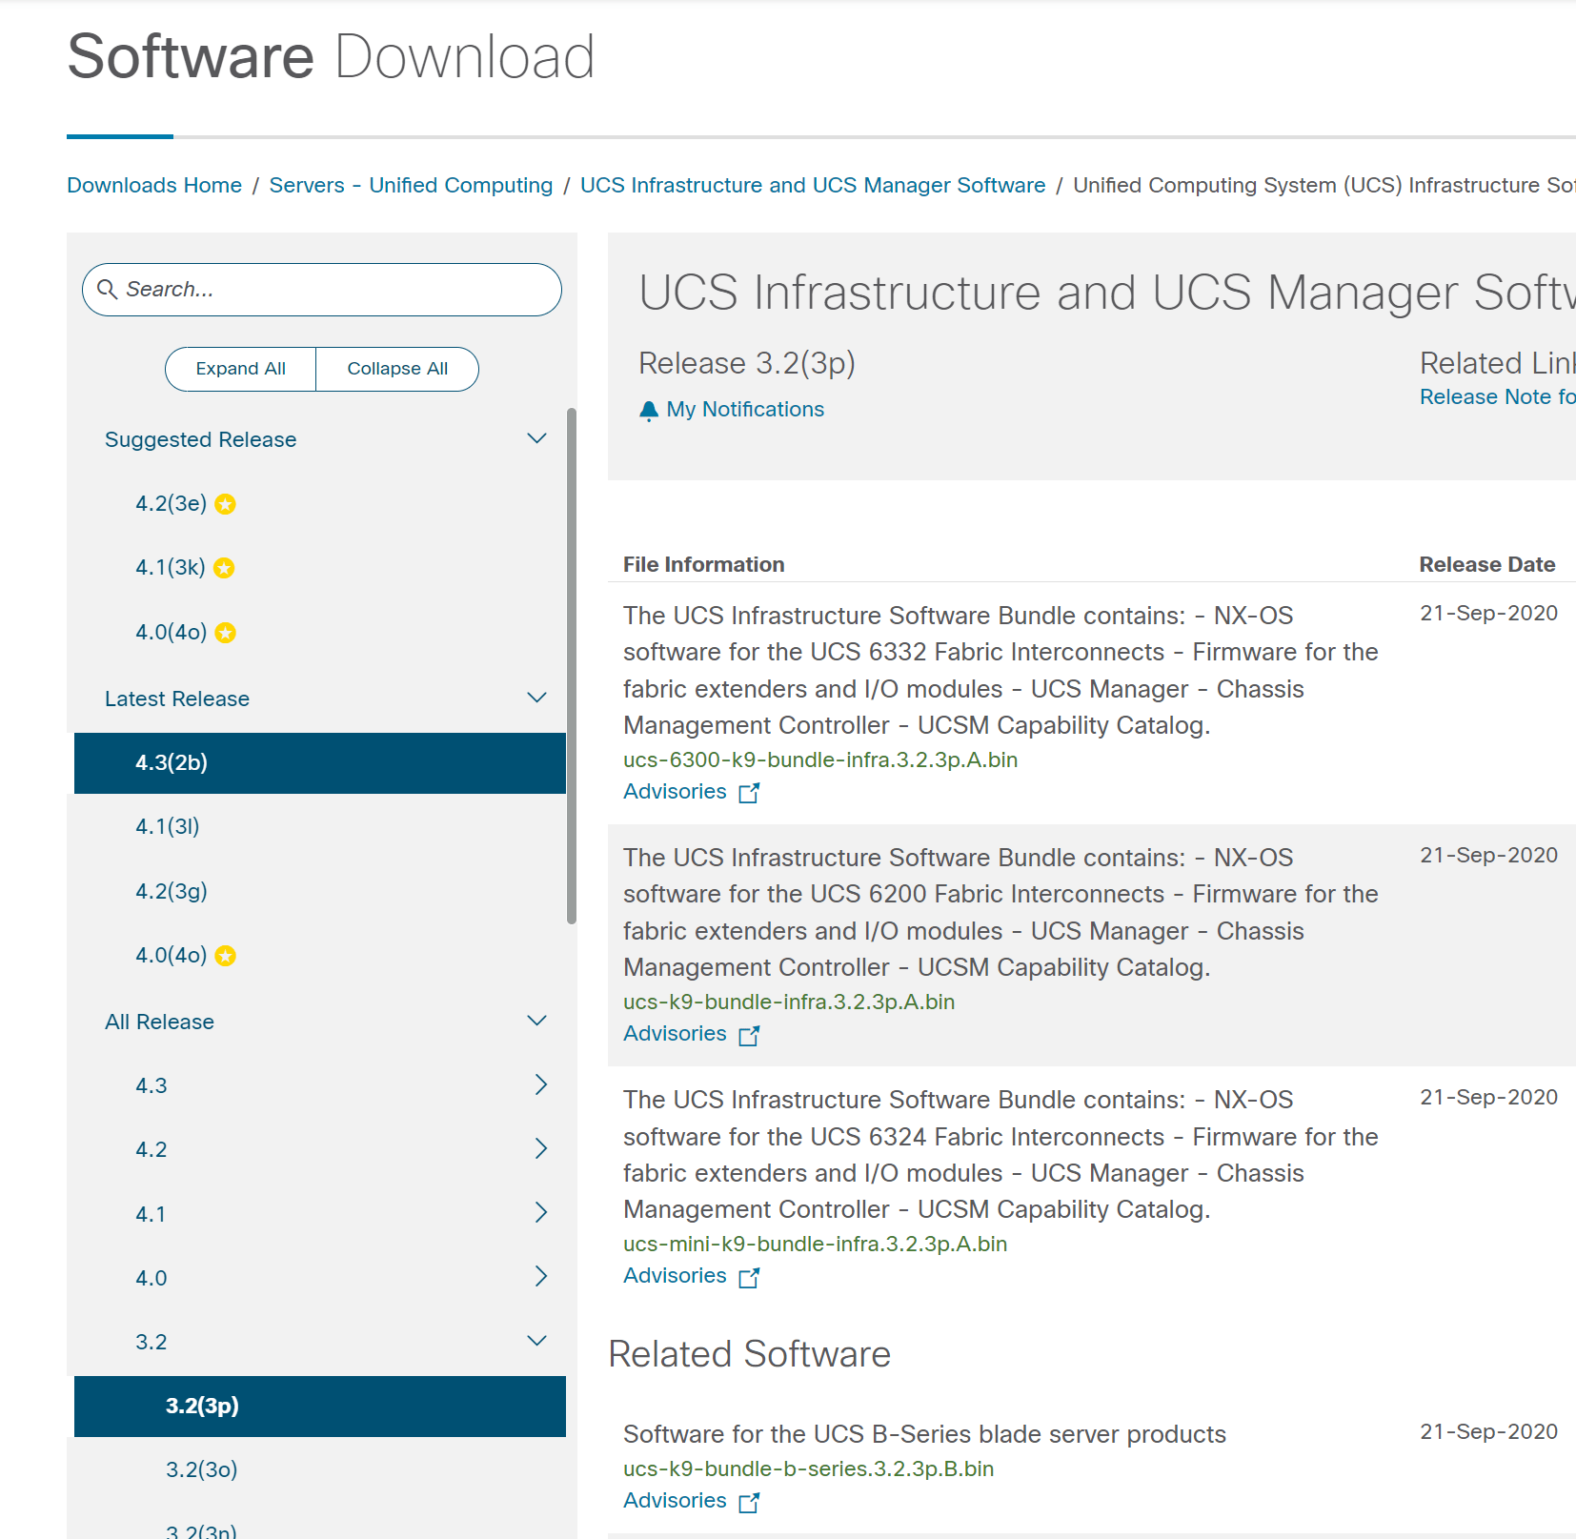Go to Downloads Home breadcrumb

click(153, 185)
